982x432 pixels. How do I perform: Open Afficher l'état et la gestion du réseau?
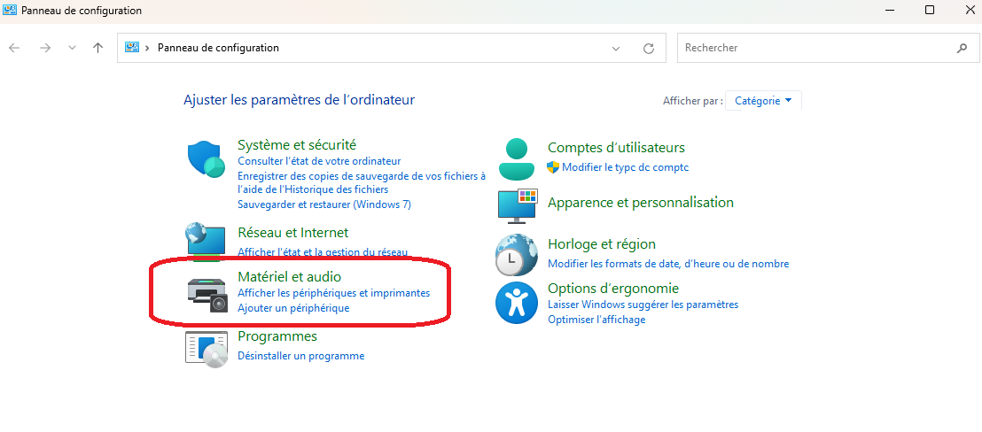[323, 252]
